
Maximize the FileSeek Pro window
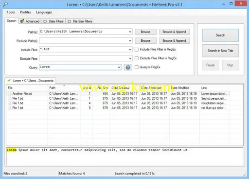click(x=231, y=3)
